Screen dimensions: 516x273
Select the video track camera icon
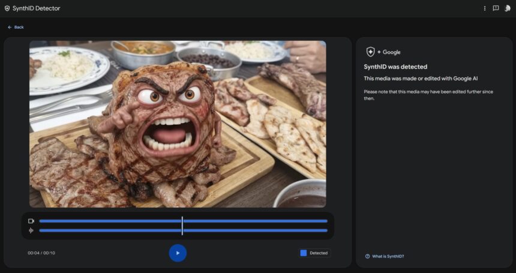pos(31,221)
